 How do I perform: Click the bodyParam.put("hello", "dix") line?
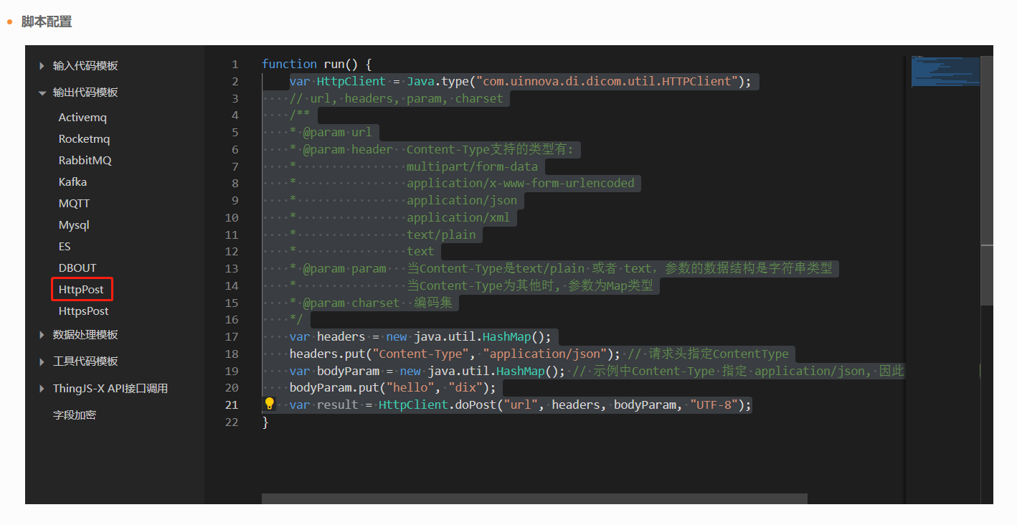pos(392,388)
